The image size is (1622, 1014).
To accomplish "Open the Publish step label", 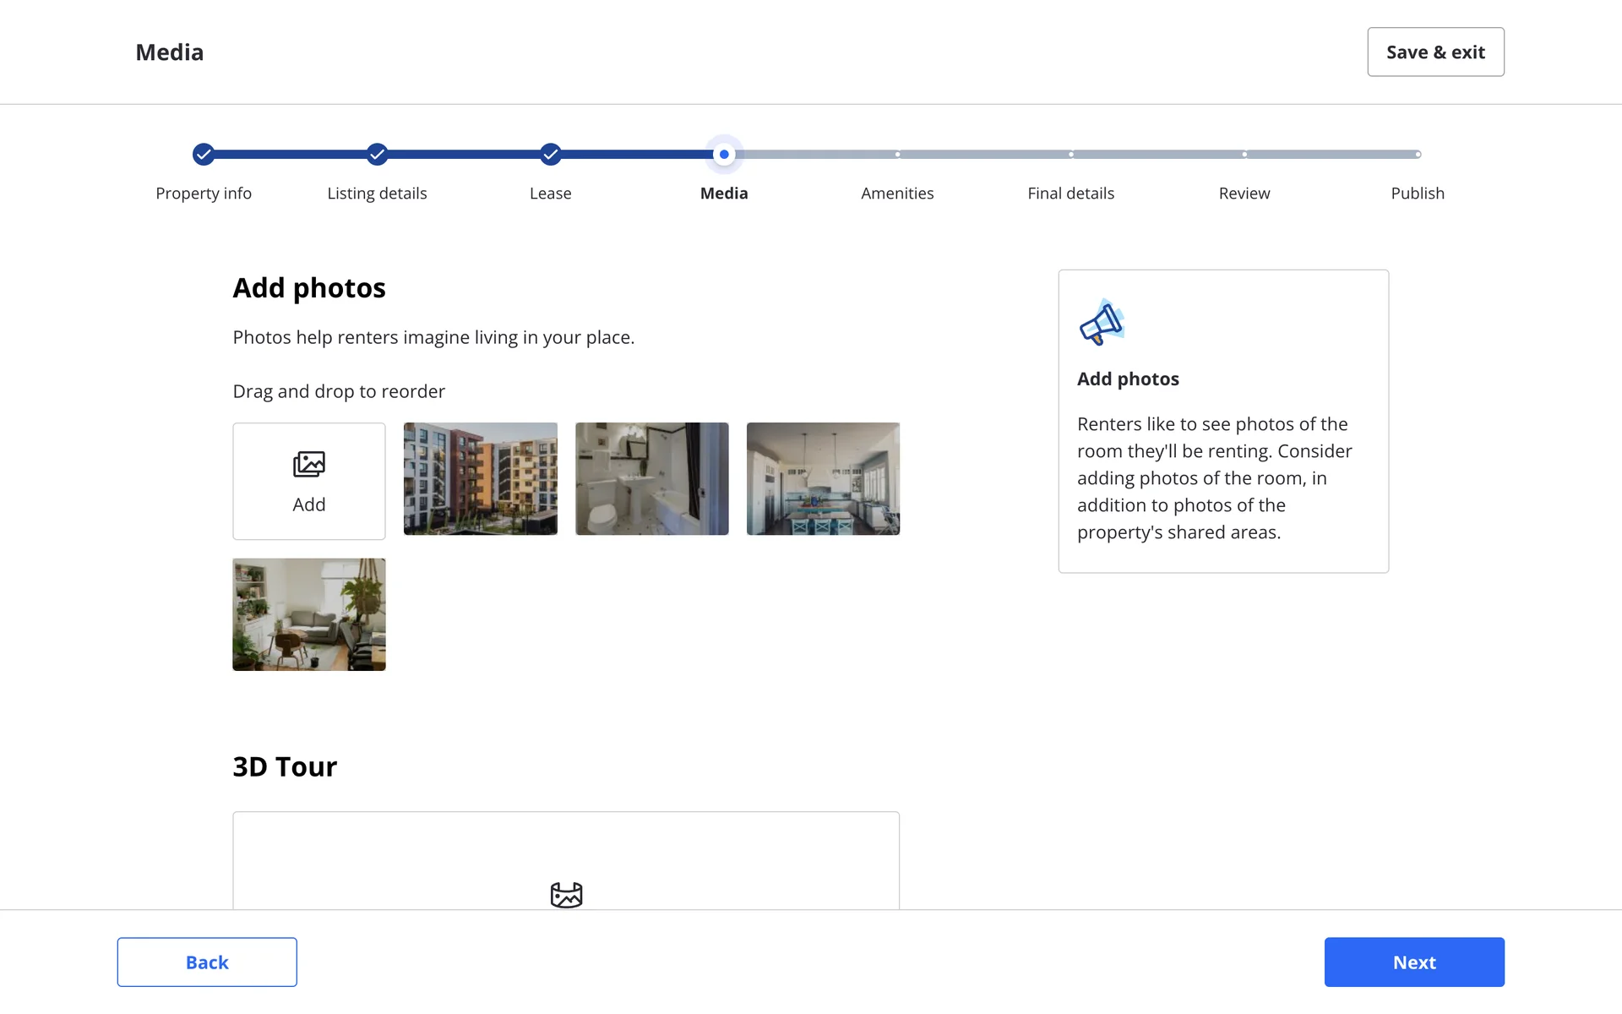I will 1417,194.
